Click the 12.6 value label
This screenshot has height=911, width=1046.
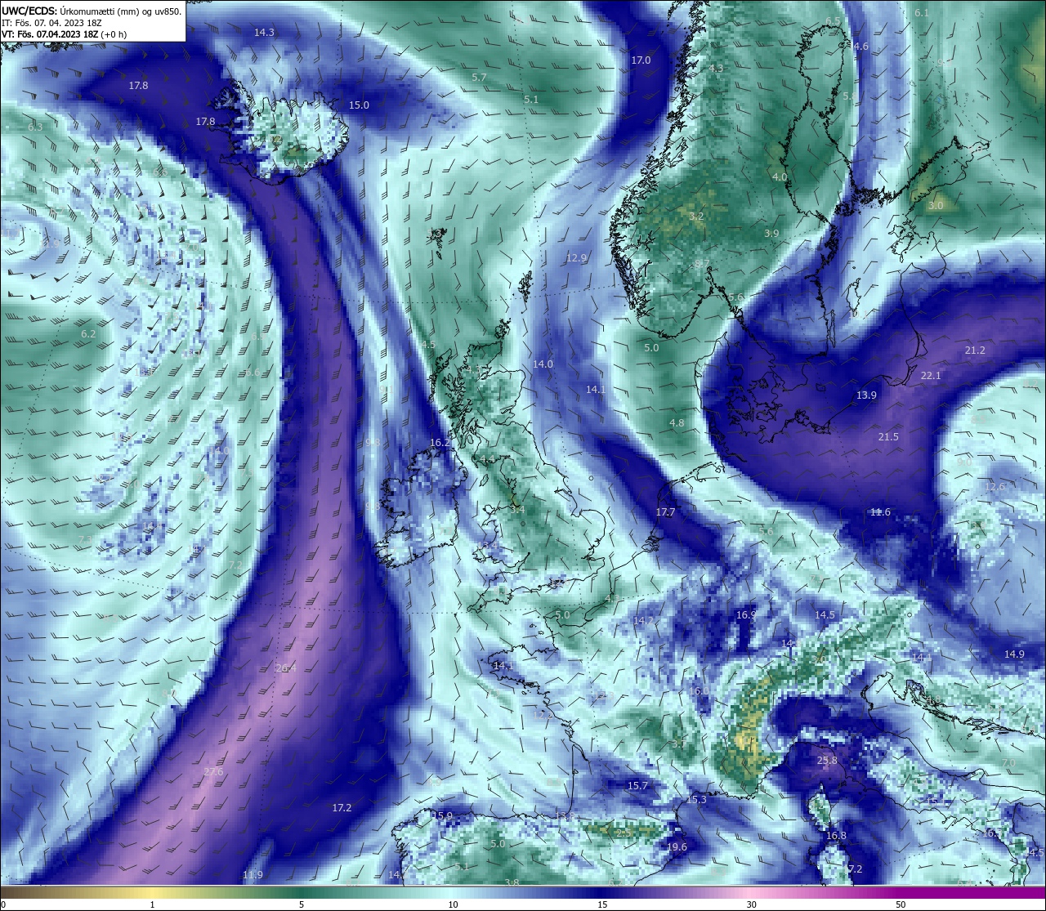(x=995, y=487)
